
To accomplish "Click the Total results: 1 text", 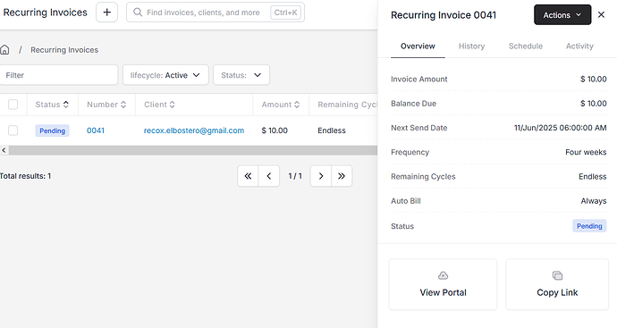I will [25, 176].
